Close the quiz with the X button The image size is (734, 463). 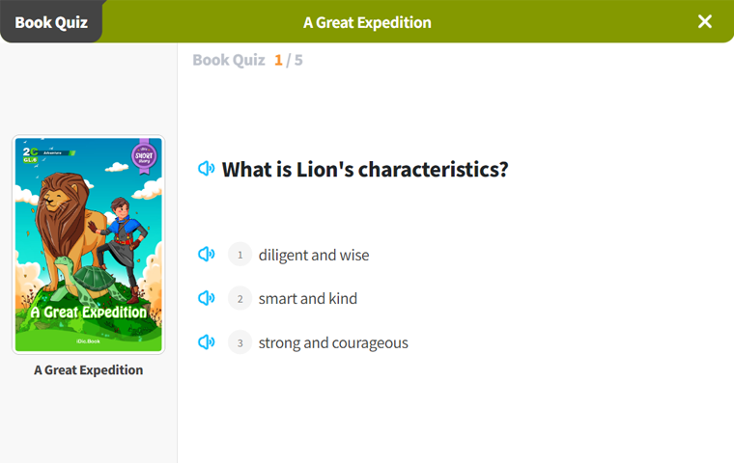tap(705, 21)
